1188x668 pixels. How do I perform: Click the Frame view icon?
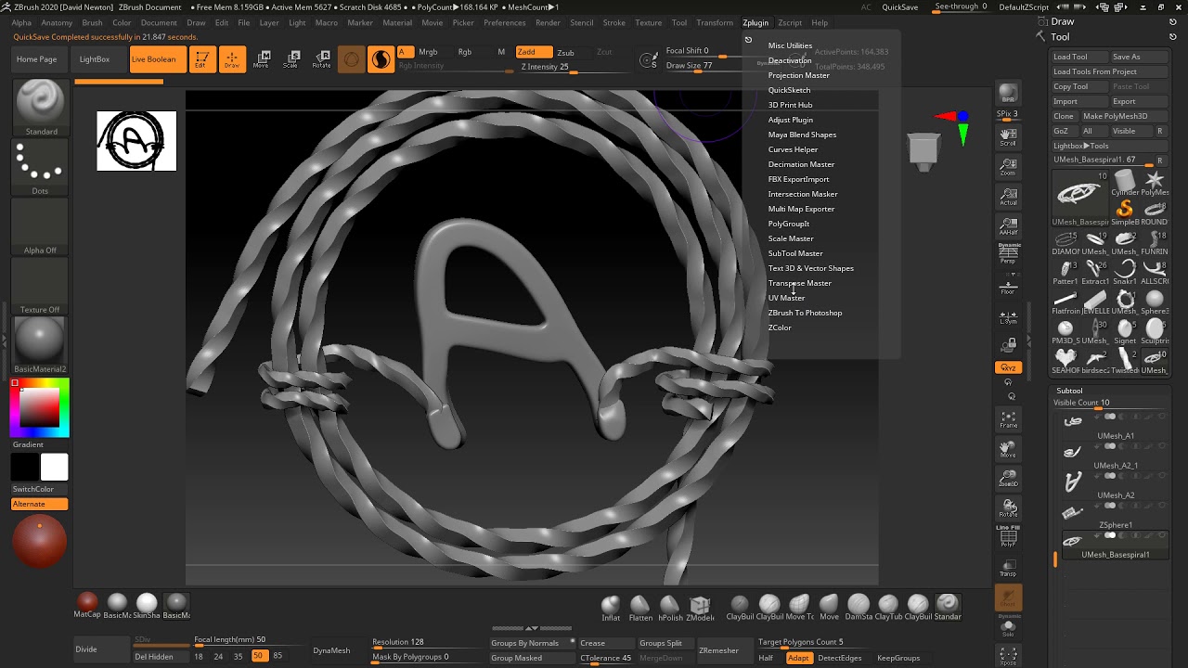(1007, 419)
